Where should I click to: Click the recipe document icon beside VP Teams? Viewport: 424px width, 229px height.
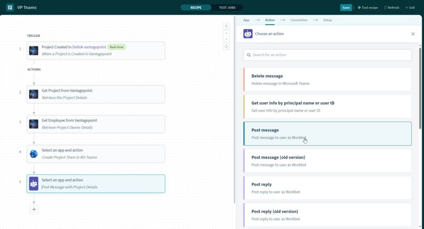pyautogui.click(x=10, y=7)
